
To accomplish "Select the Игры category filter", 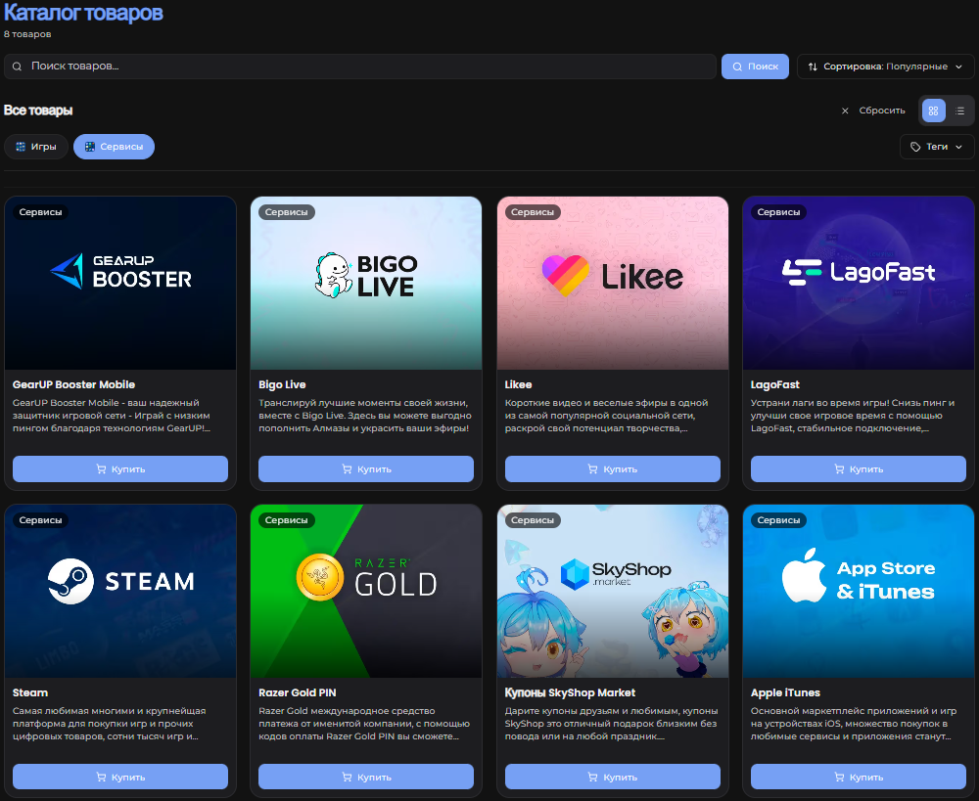I will (x=36, y=147).
